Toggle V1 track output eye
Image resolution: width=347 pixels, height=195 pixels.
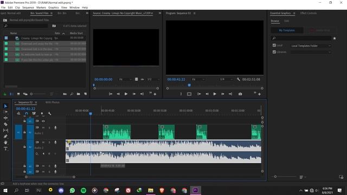(43, 121)
